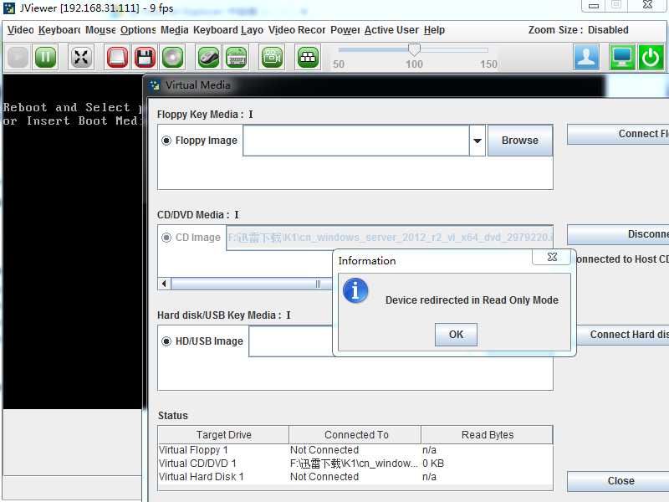Click the zoom size slider handle

pos(414,51)
